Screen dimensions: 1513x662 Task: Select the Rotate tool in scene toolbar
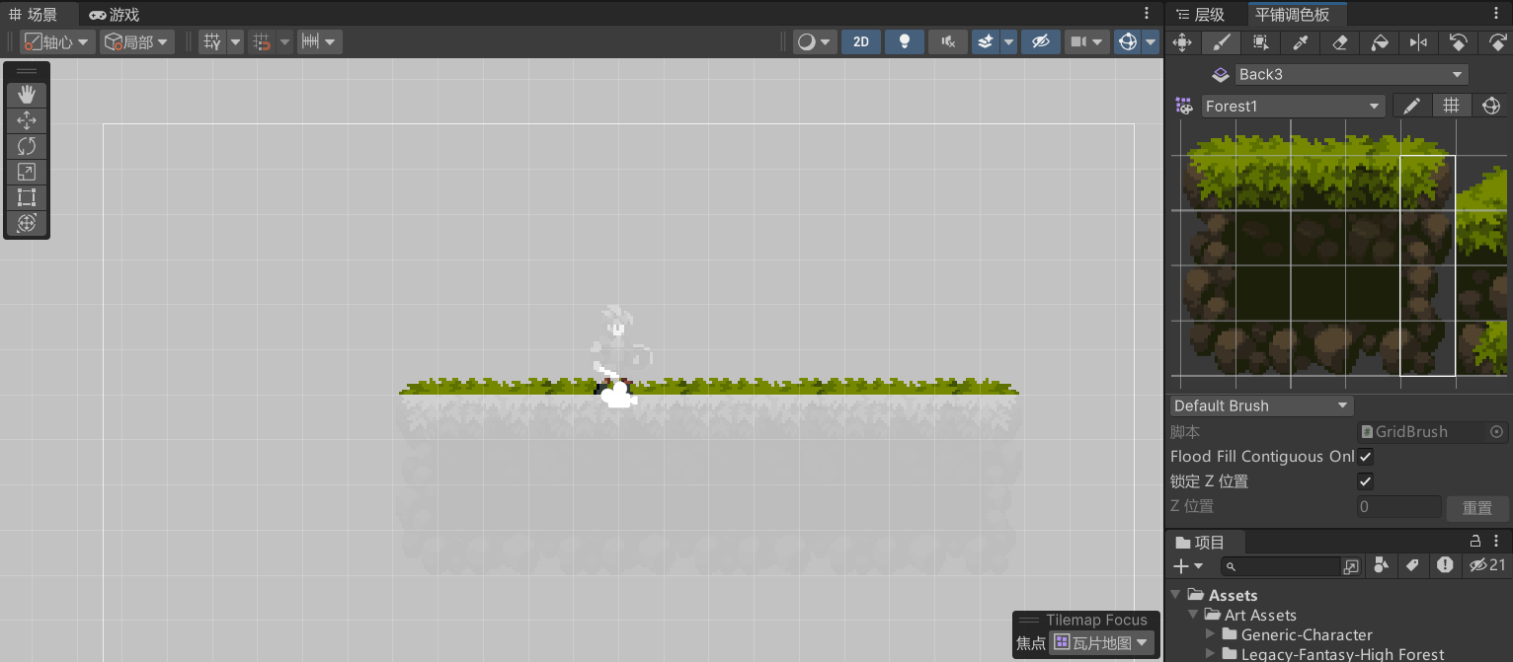(x=27, y=146)
